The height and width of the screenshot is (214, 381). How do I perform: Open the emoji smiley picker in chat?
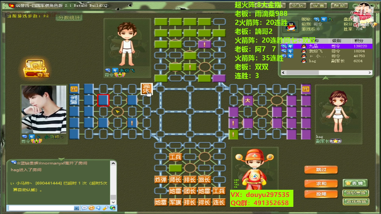click(91, 208)
